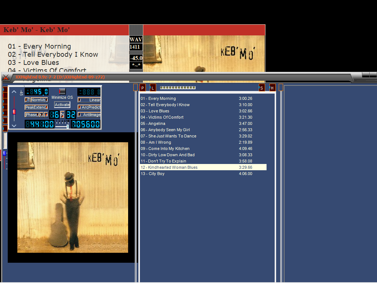The image size is (377, 283).
Task: Toggle the NormVol option
Action: pos(39,100)
